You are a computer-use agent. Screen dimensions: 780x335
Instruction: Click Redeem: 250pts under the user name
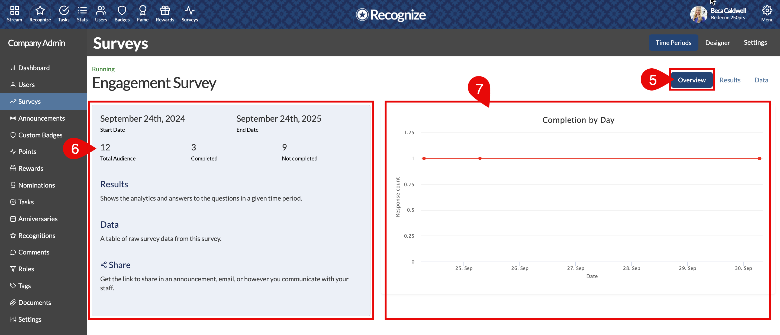pyautogui.click(x=728, y=18)
